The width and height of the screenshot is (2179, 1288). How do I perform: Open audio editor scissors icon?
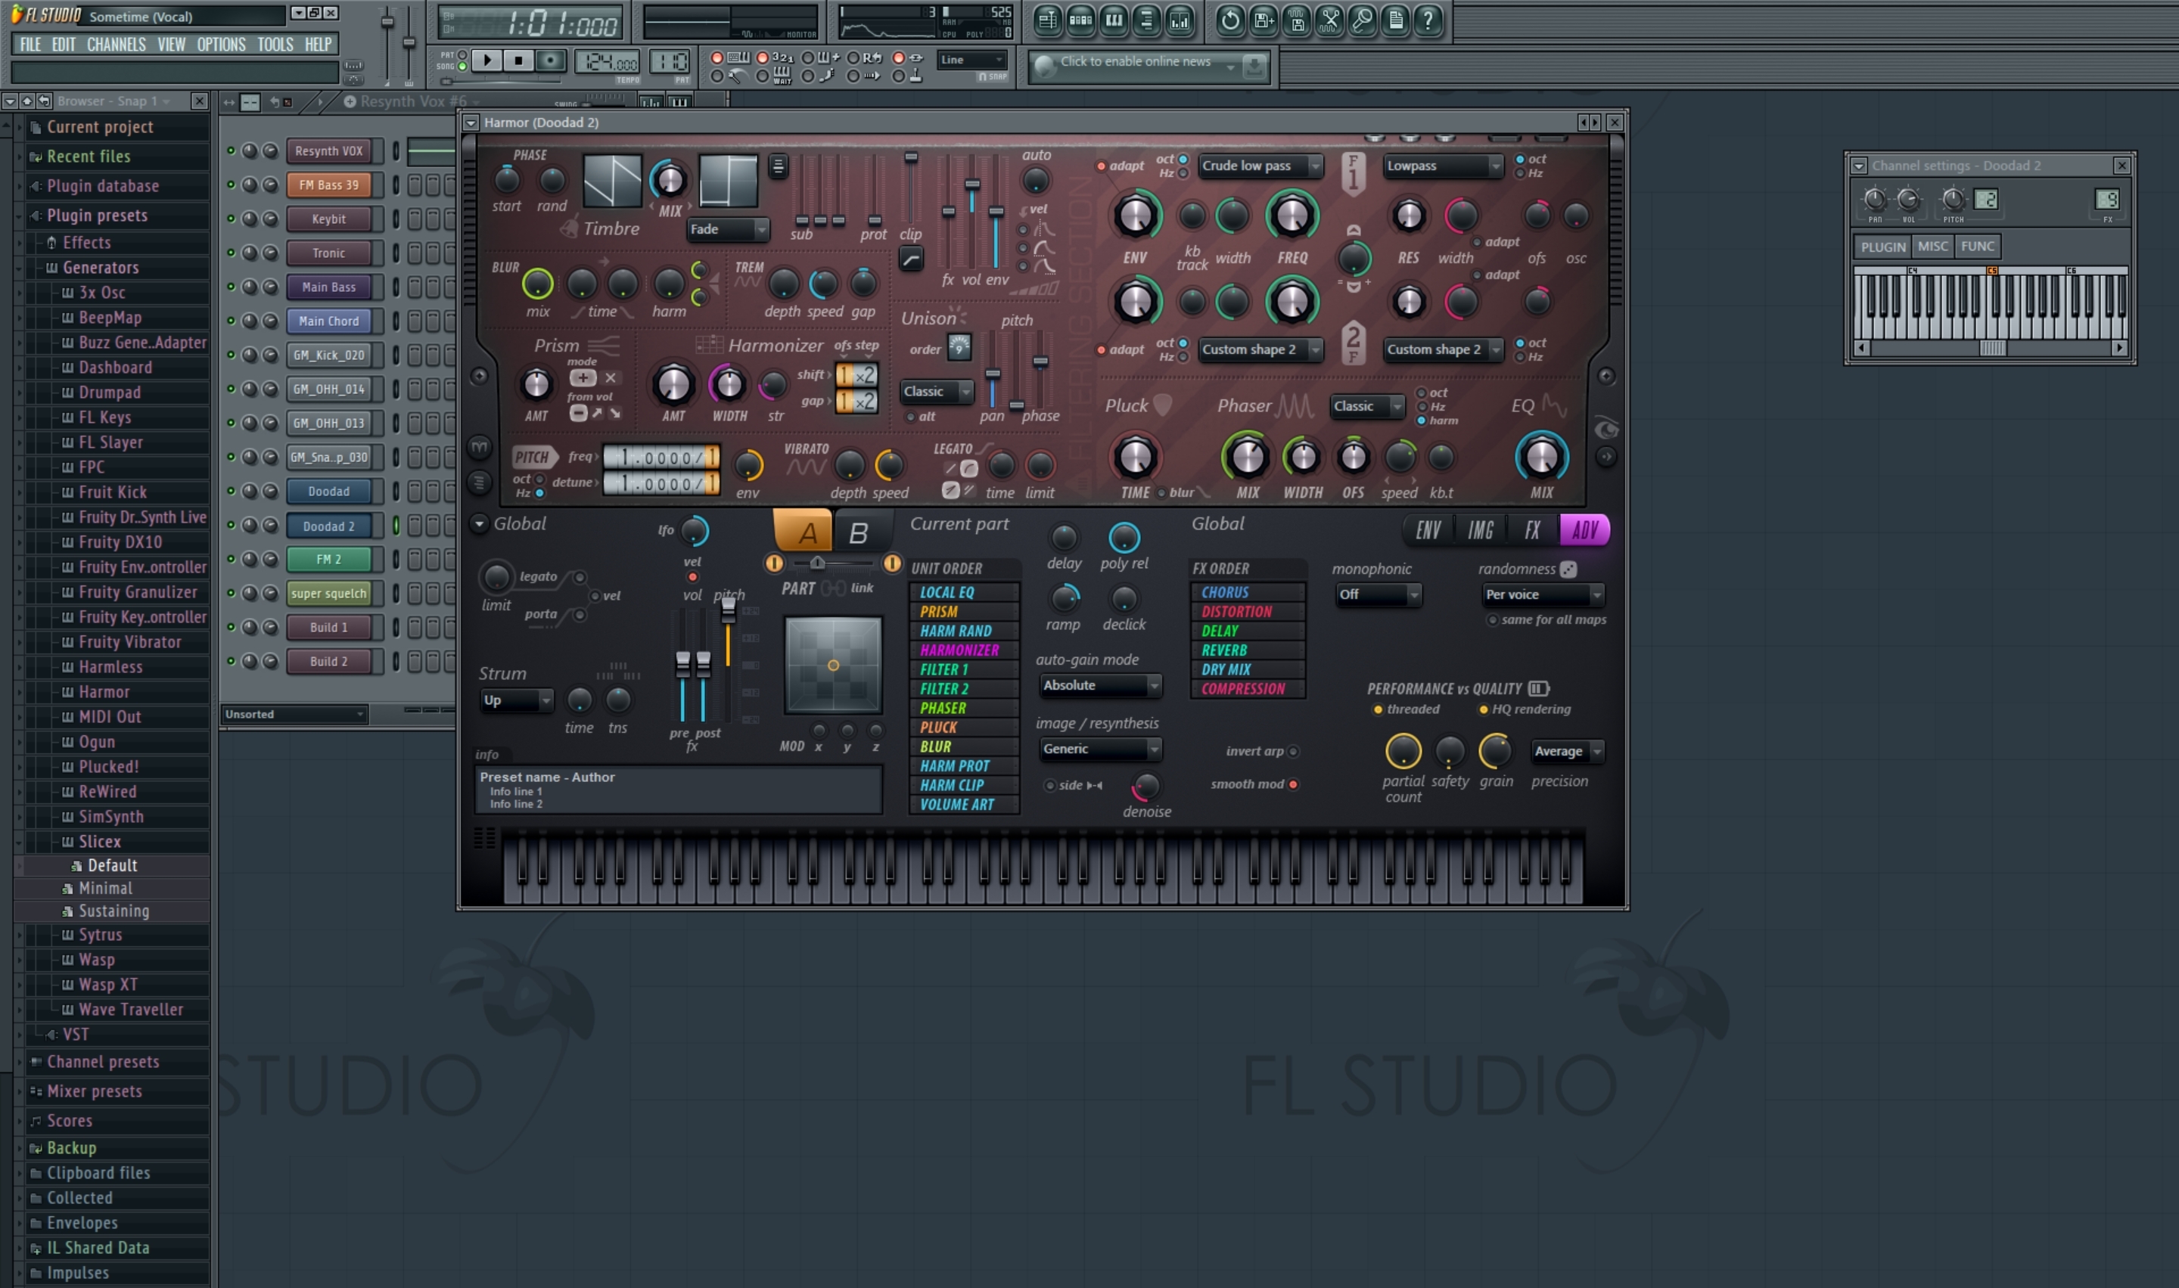tap(1329, 20)
